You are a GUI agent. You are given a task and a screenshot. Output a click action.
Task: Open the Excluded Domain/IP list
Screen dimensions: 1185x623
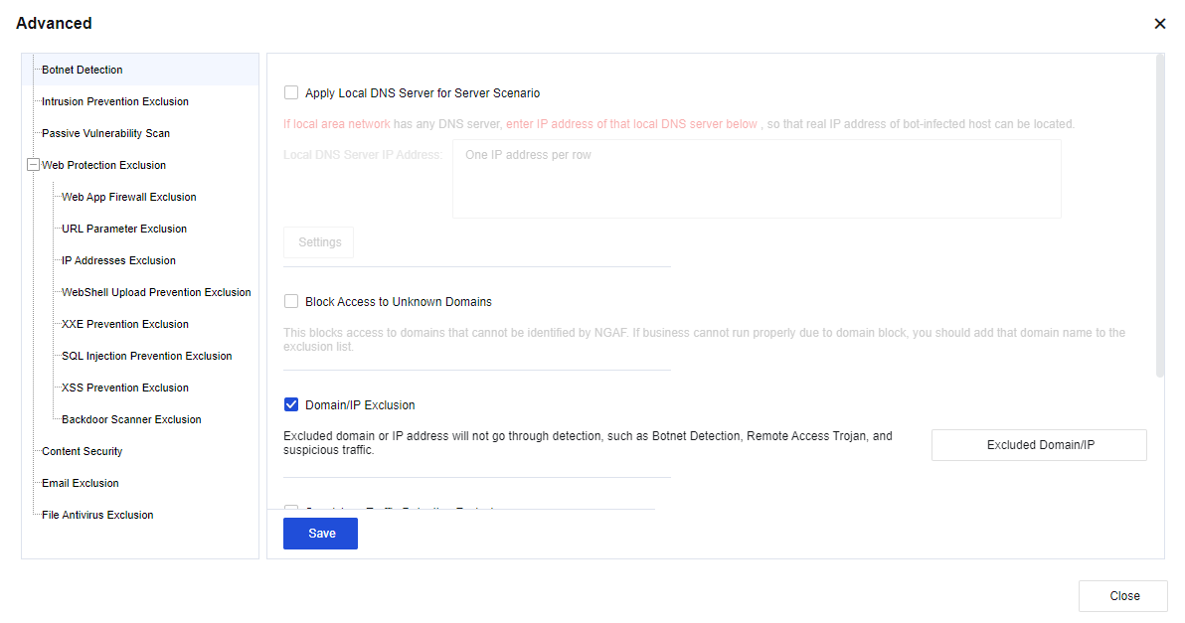[1039, 445]
